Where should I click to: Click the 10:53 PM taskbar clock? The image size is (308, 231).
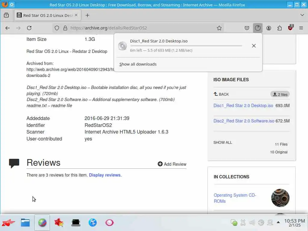point(295,223)
